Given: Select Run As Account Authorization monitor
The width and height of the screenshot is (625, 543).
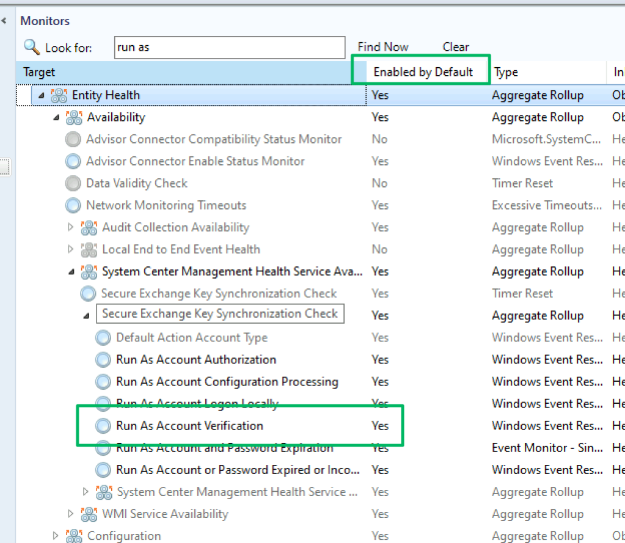Looking at the screenshot, I should pyautogui.click(x=196, y=360).
